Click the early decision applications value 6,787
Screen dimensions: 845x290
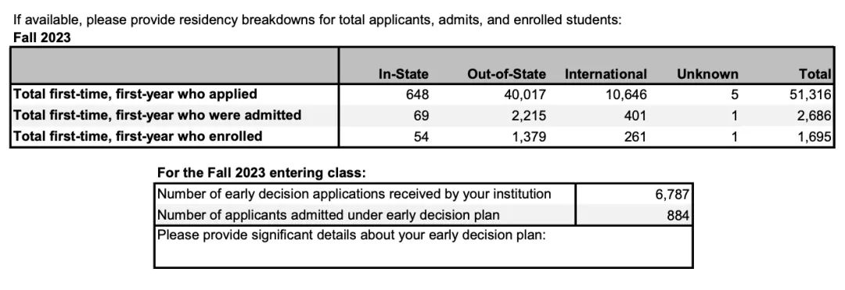tap(672, 194)
